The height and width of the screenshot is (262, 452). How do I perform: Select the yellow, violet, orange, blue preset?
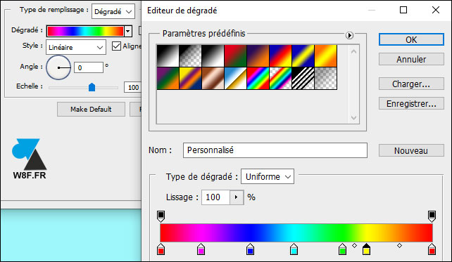[190, 79]
